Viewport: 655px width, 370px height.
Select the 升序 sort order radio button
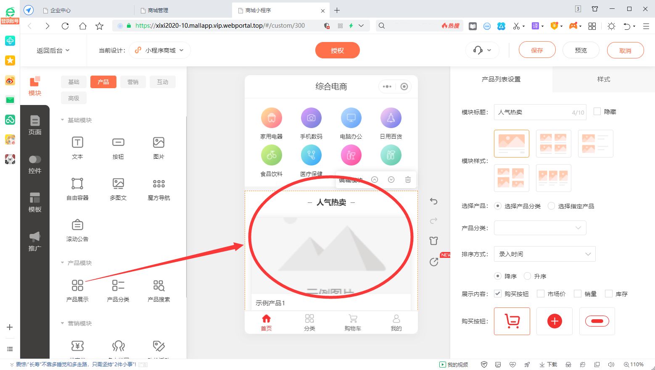527,276
